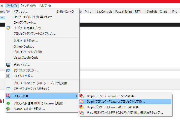The width and height of the screenshot is (180, 120).
Task: Switch to the IPro component tab
Action: click(174, 12)
